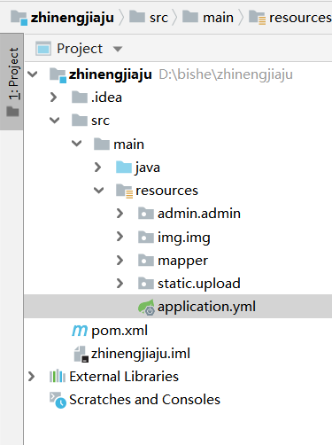Screen dimensions: 332x445
Task: Select static.upload in the tree
Action: (199, 284)
